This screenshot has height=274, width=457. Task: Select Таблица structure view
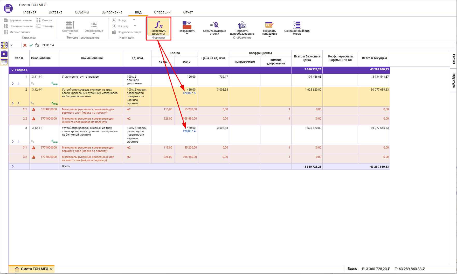click(45, 26)
